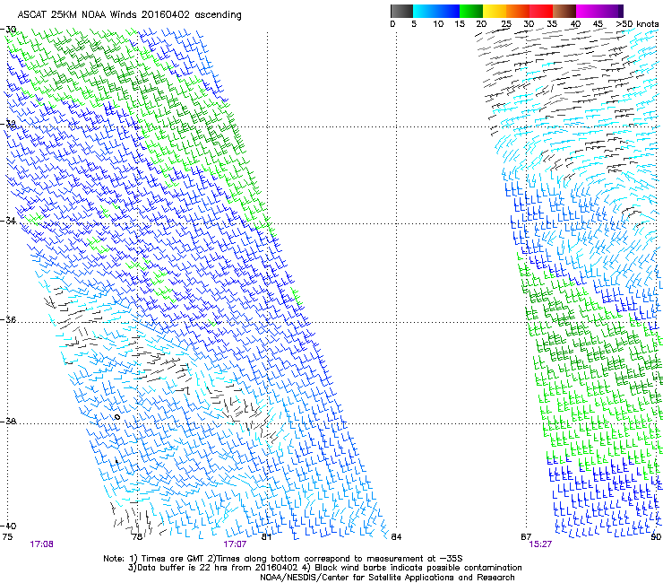
Task: Select the '78' longitude axis label
Action: (x=136, y=537)
